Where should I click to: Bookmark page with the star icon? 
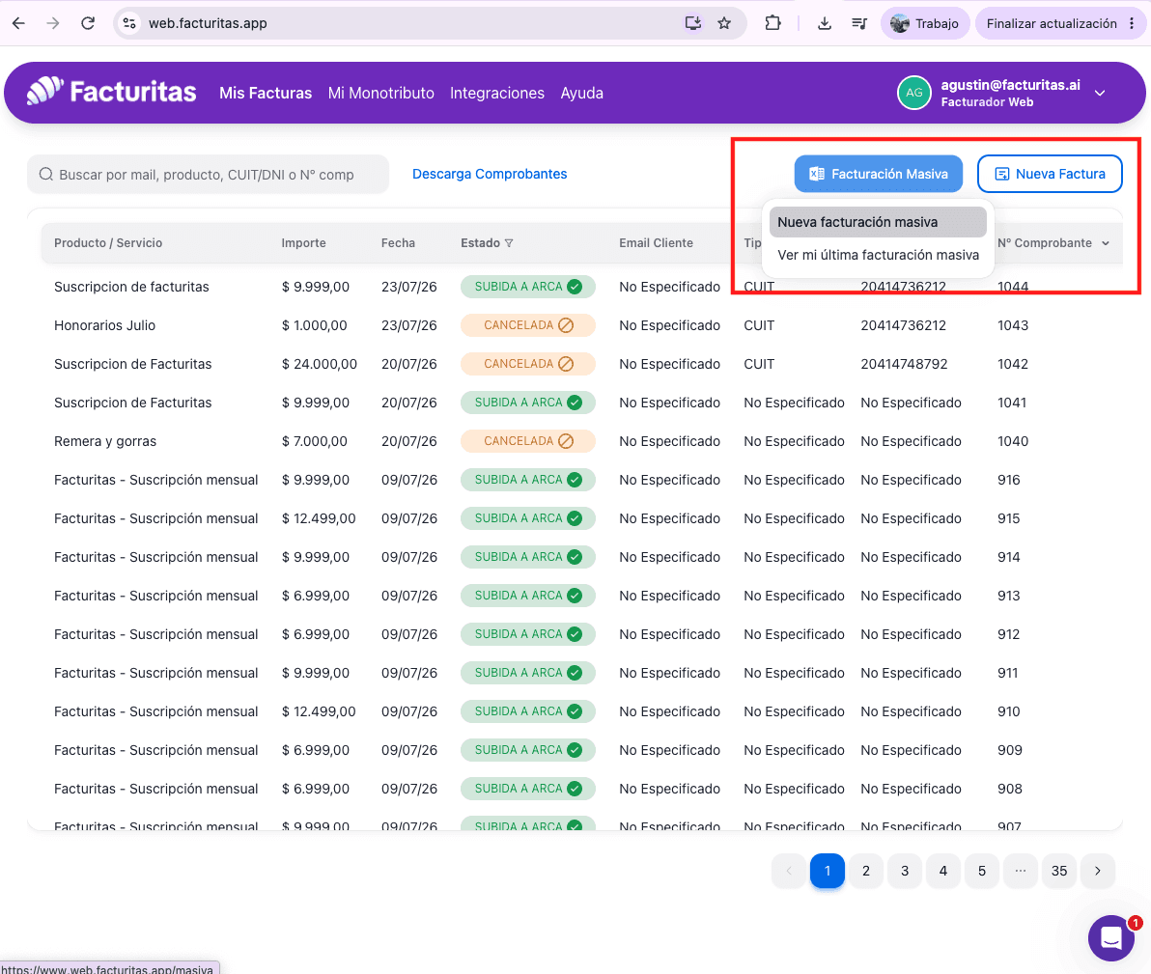tap(724, 23)
